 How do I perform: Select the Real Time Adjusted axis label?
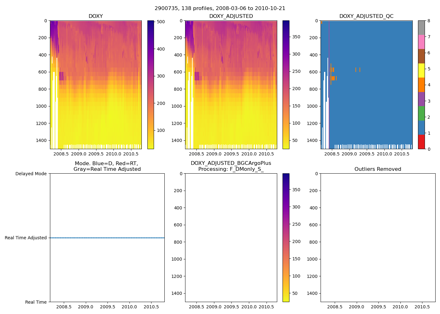tap(26, 238)
